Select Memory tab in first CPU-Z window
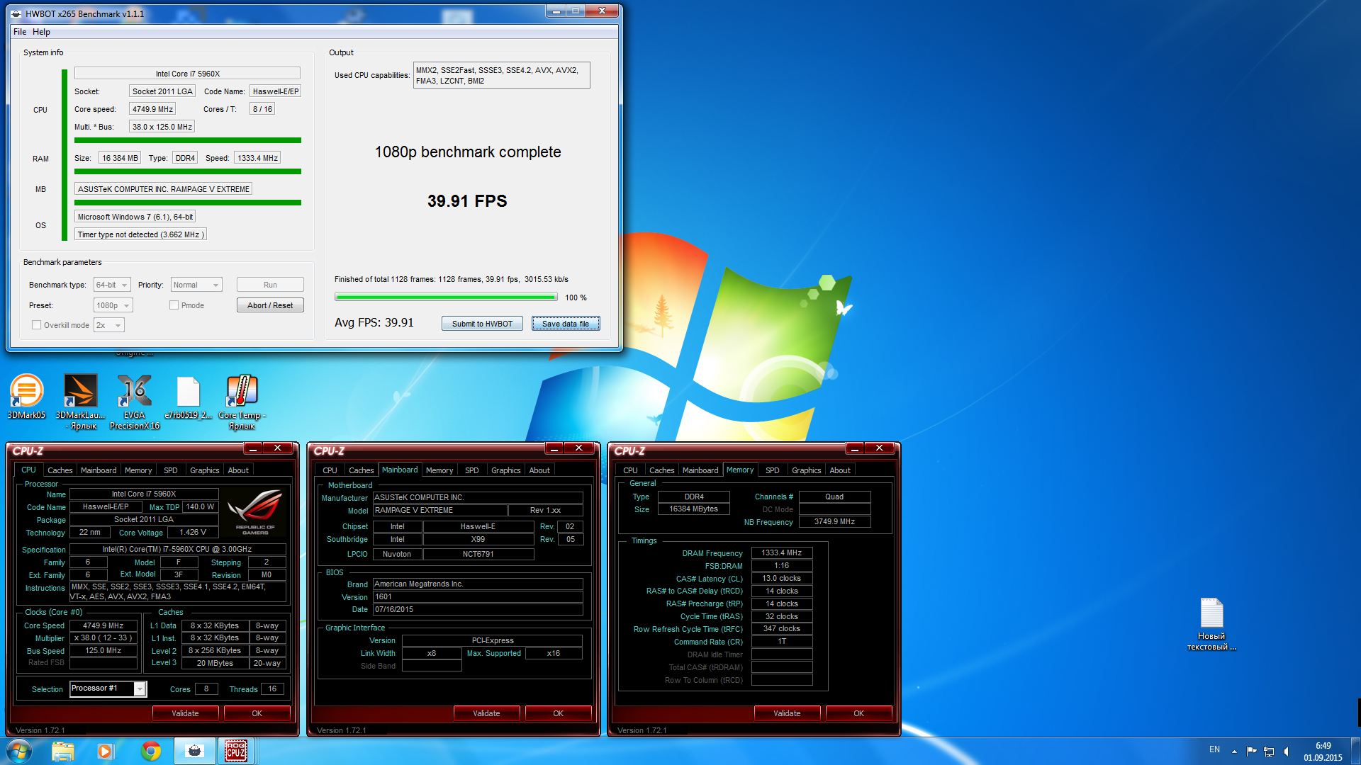This screenshot has height=765, width=1361. [x=138, y=470]
